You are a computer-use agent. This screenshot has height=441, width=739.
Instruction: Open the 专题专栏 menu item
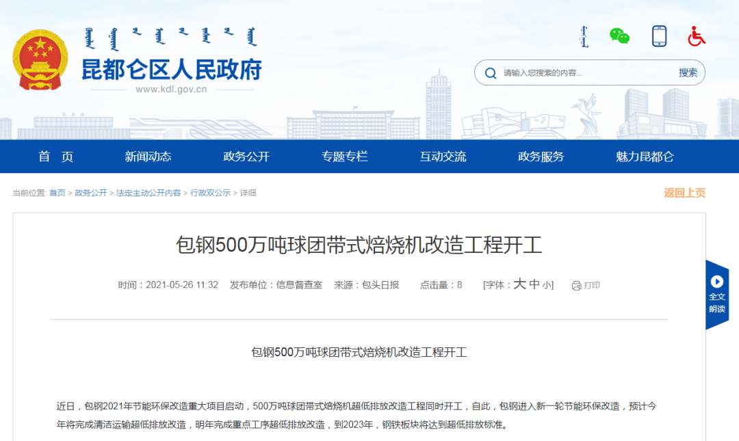[x=344, y=157]
